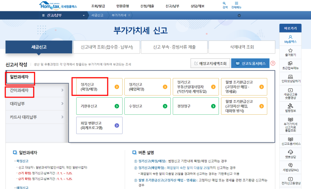Open 인터넷상담하기 shortcut icon
The width and height of the screenshot is (311, 189).
point(290,77)
